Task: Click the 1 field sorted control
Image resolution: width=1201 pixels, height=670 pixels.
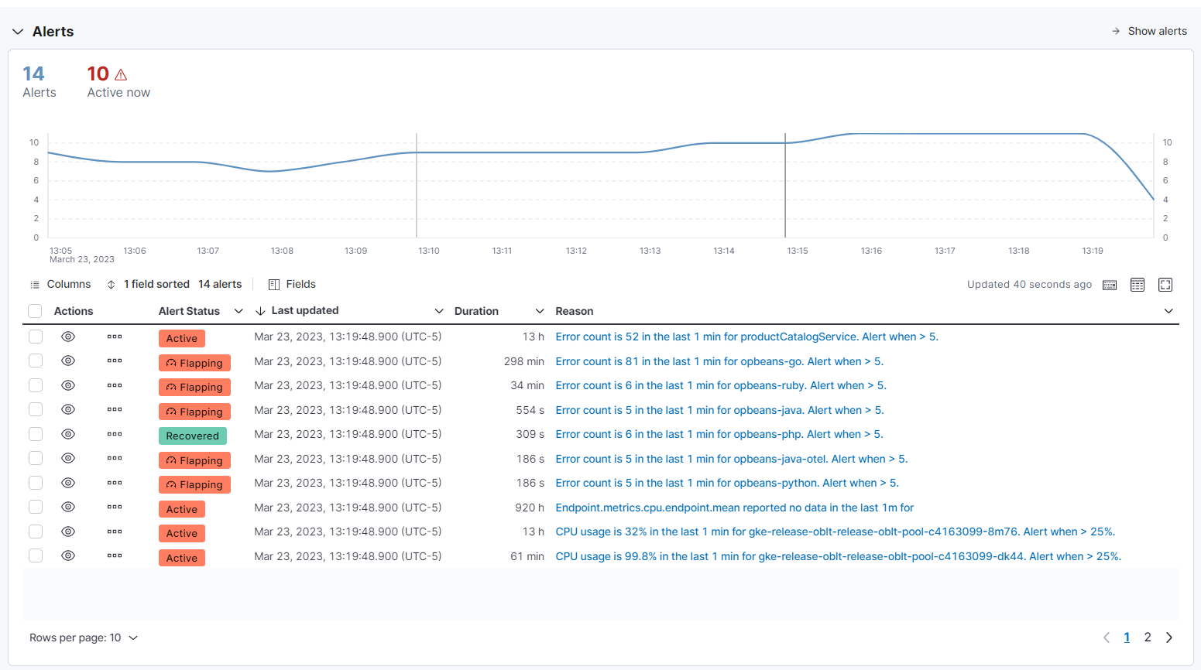Action: (155, 284)
